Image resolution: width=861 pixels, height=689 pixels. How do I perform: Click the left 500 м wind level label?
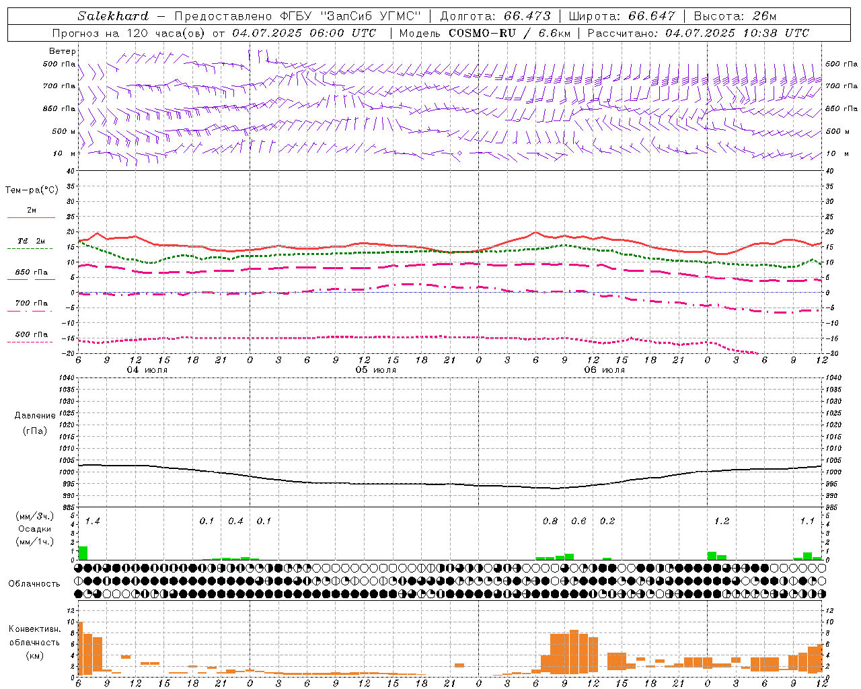64,131
